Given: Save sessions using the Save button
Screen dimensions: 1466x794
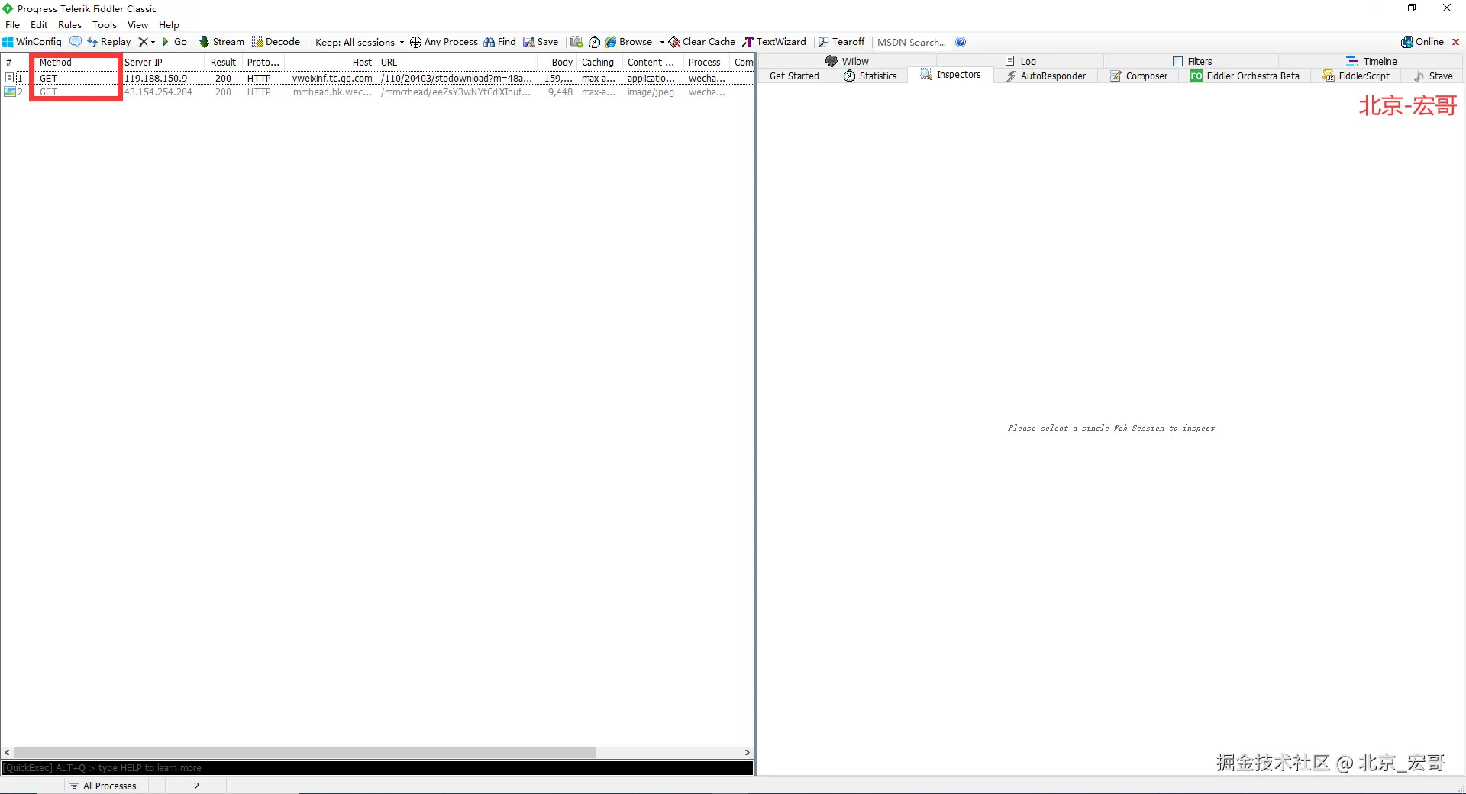Looking at the screenshot, I should pos(541,42).
